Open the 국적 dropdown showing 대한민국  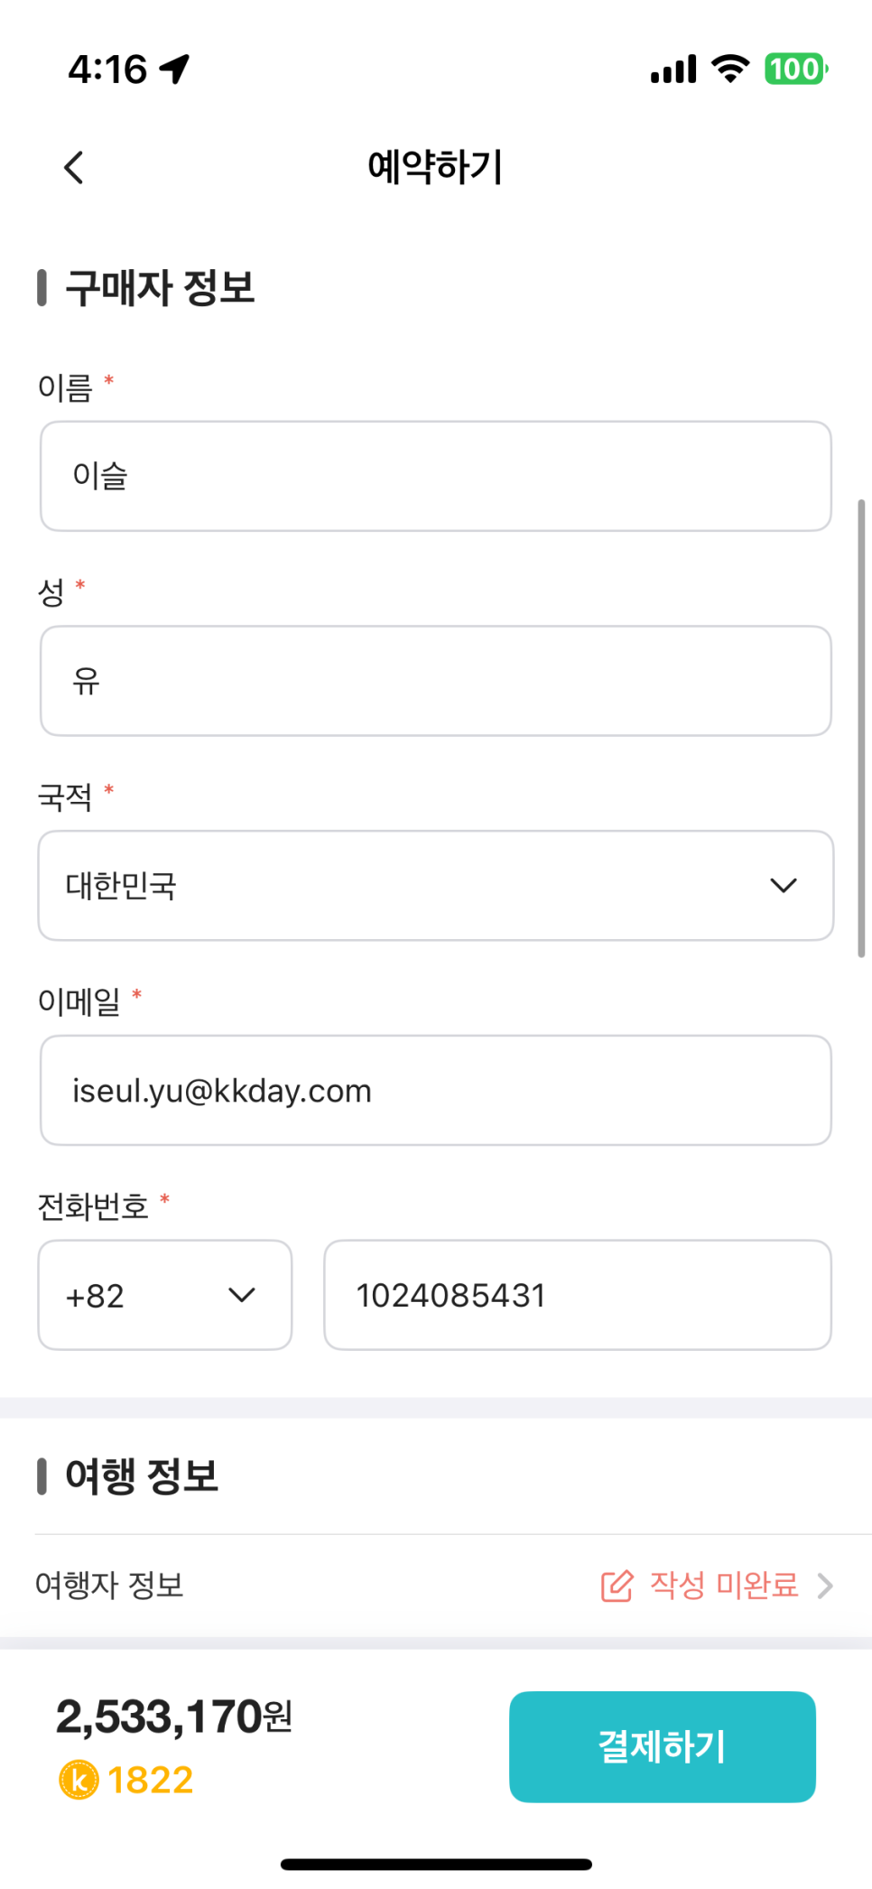(x=435, y=886)
